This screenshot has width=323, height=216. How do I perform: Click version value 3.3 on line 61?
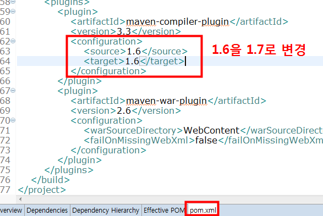click(x=124, y=31)
